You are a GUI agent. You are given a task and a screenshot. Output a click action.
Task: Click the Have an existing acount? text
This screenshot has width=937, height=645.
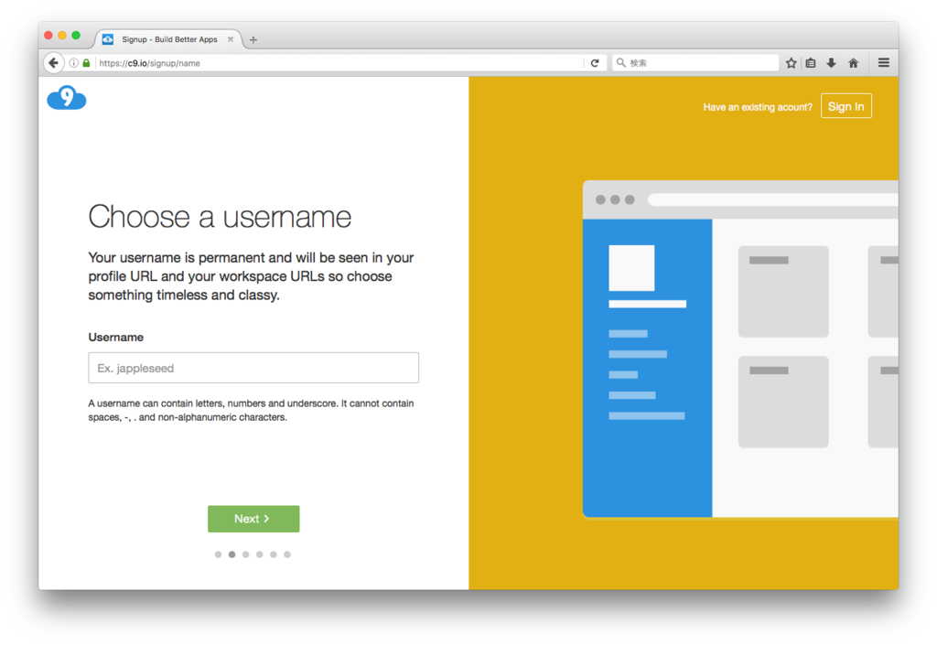coord(758,108)
